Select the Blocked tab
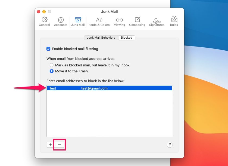Screen dimensions: 228x166 click(x=127, y=38)
